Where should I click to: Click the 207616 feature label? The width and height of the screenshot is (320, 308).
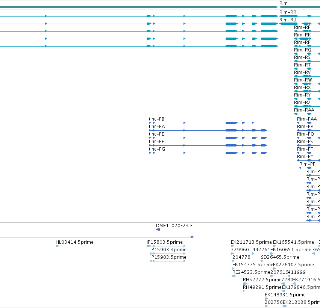(x=279, y=273)
